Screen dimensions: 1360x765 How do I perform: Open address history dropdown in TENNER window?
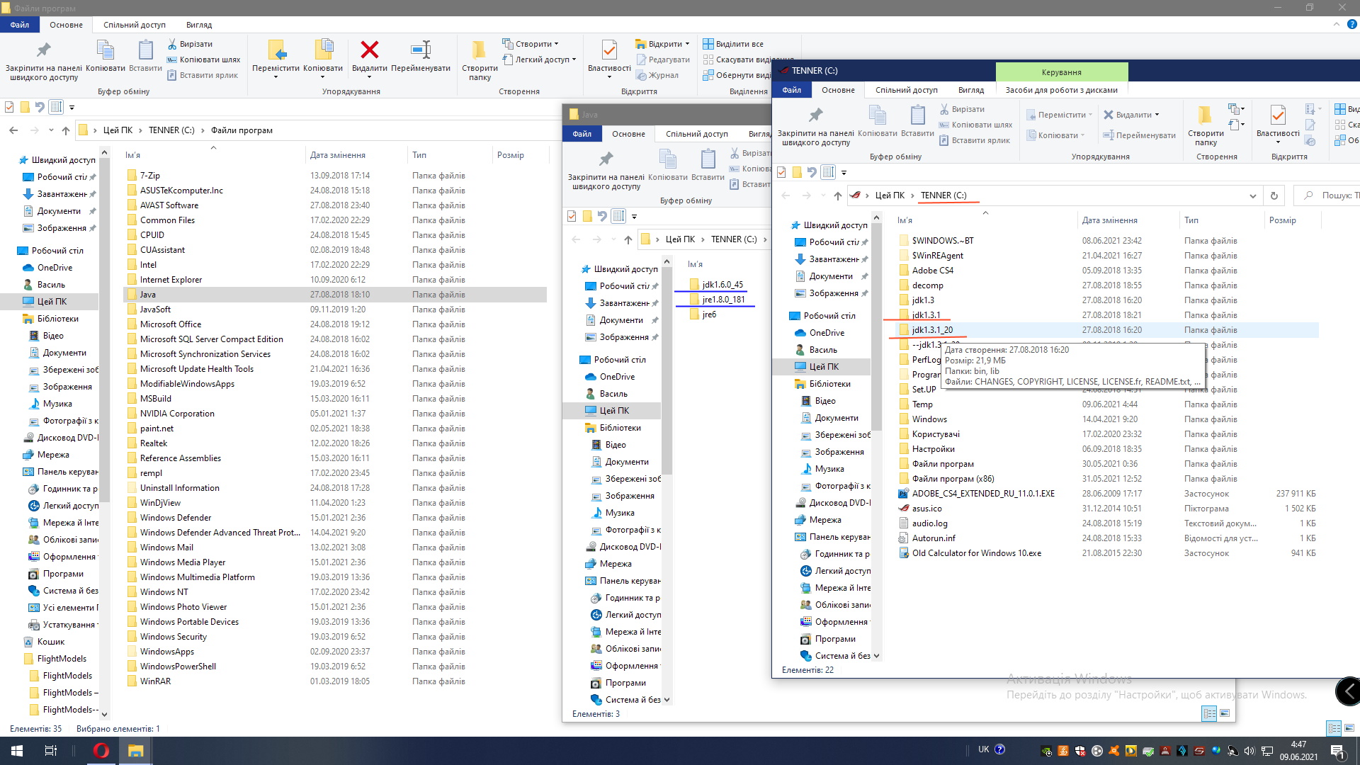click(x=1252, y=195)
